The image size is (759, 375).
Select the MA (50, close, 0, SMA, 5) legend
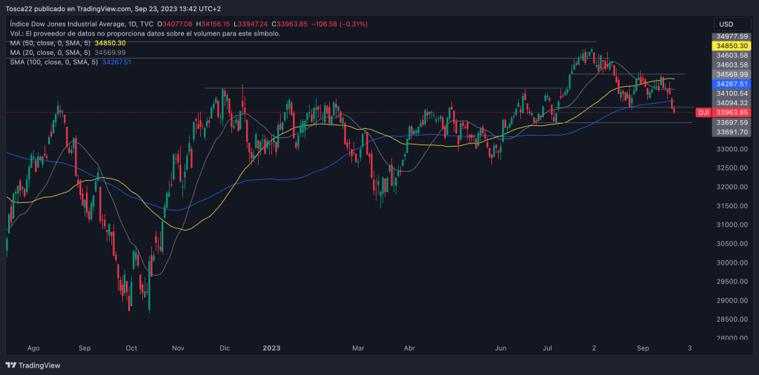point(50,44)
